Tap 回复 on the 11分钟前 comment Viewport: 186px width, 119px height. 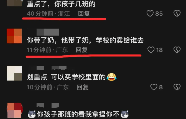click(x=82, y=50)
